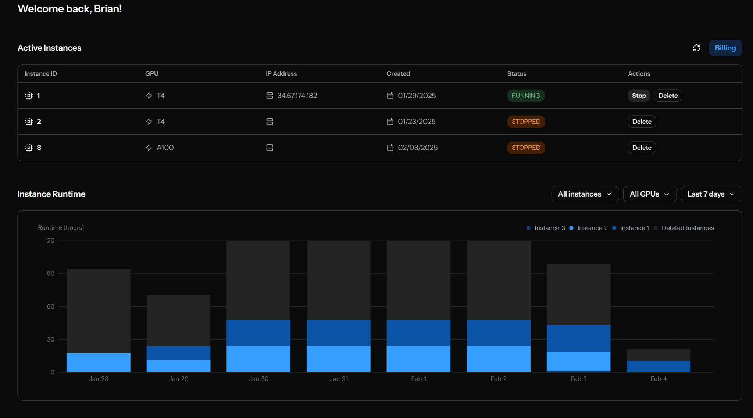Open the All GPUs filter dropdown
This screenshot has height=418, width=753.
[x=649, y=194]
